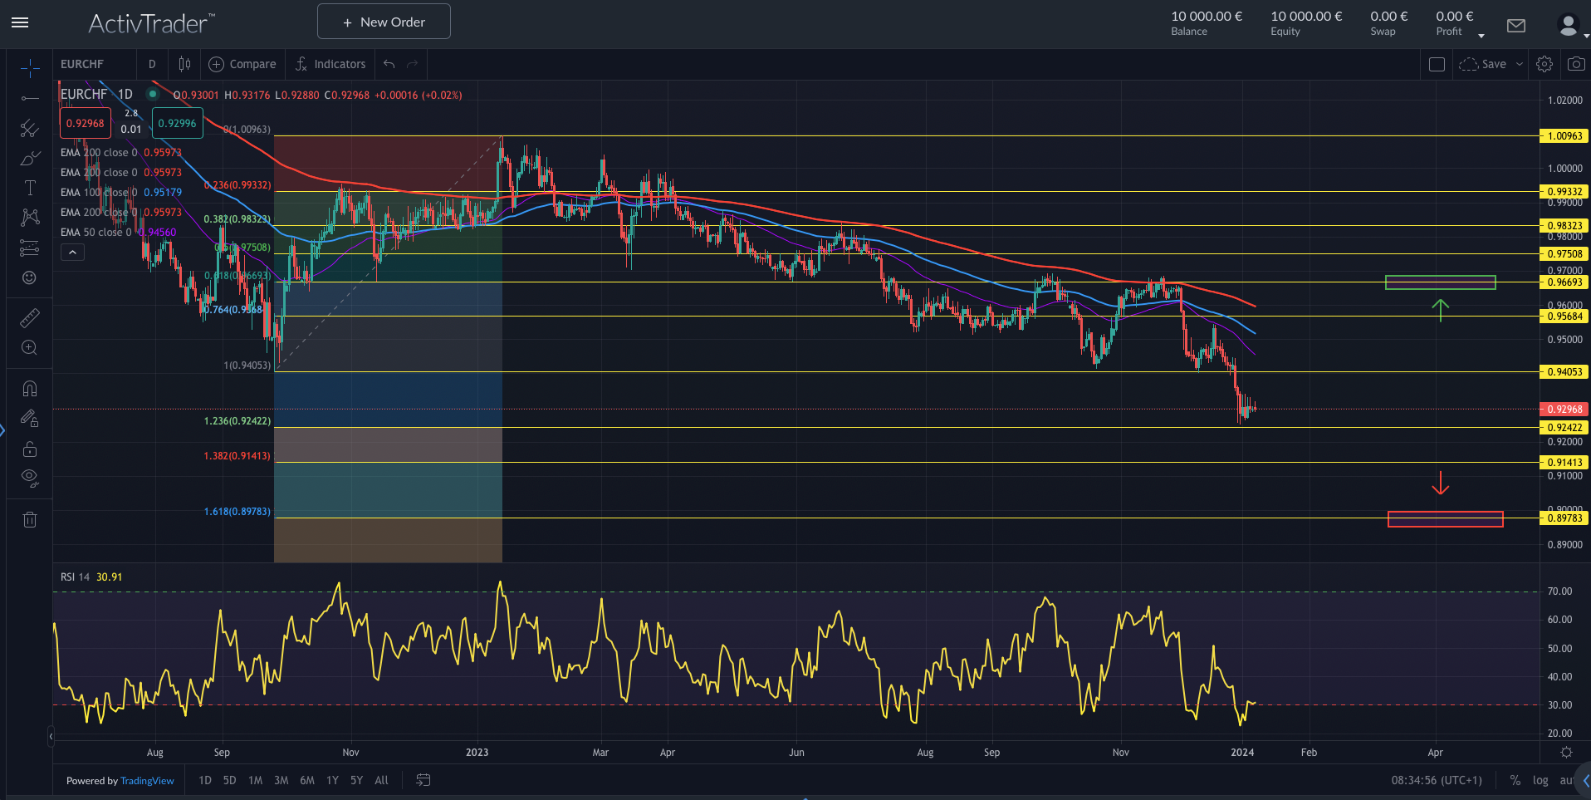Toggle the lock on all drawings
This screenshot has height=800, width=1591.
pyautogui.click(x=30, y=449)
